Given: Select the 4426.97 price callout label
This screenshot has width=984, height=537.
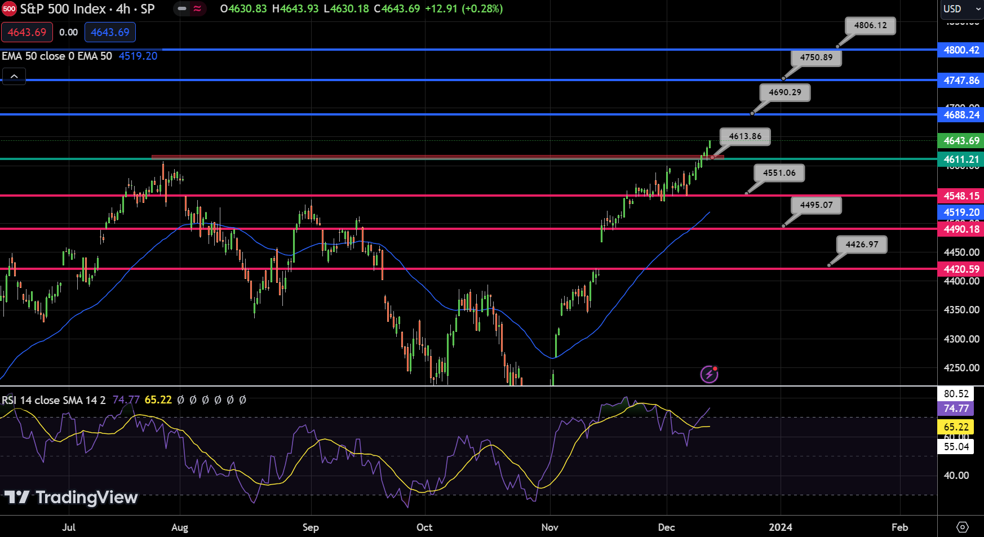Looking at the screenshot, I should (862, 245).
